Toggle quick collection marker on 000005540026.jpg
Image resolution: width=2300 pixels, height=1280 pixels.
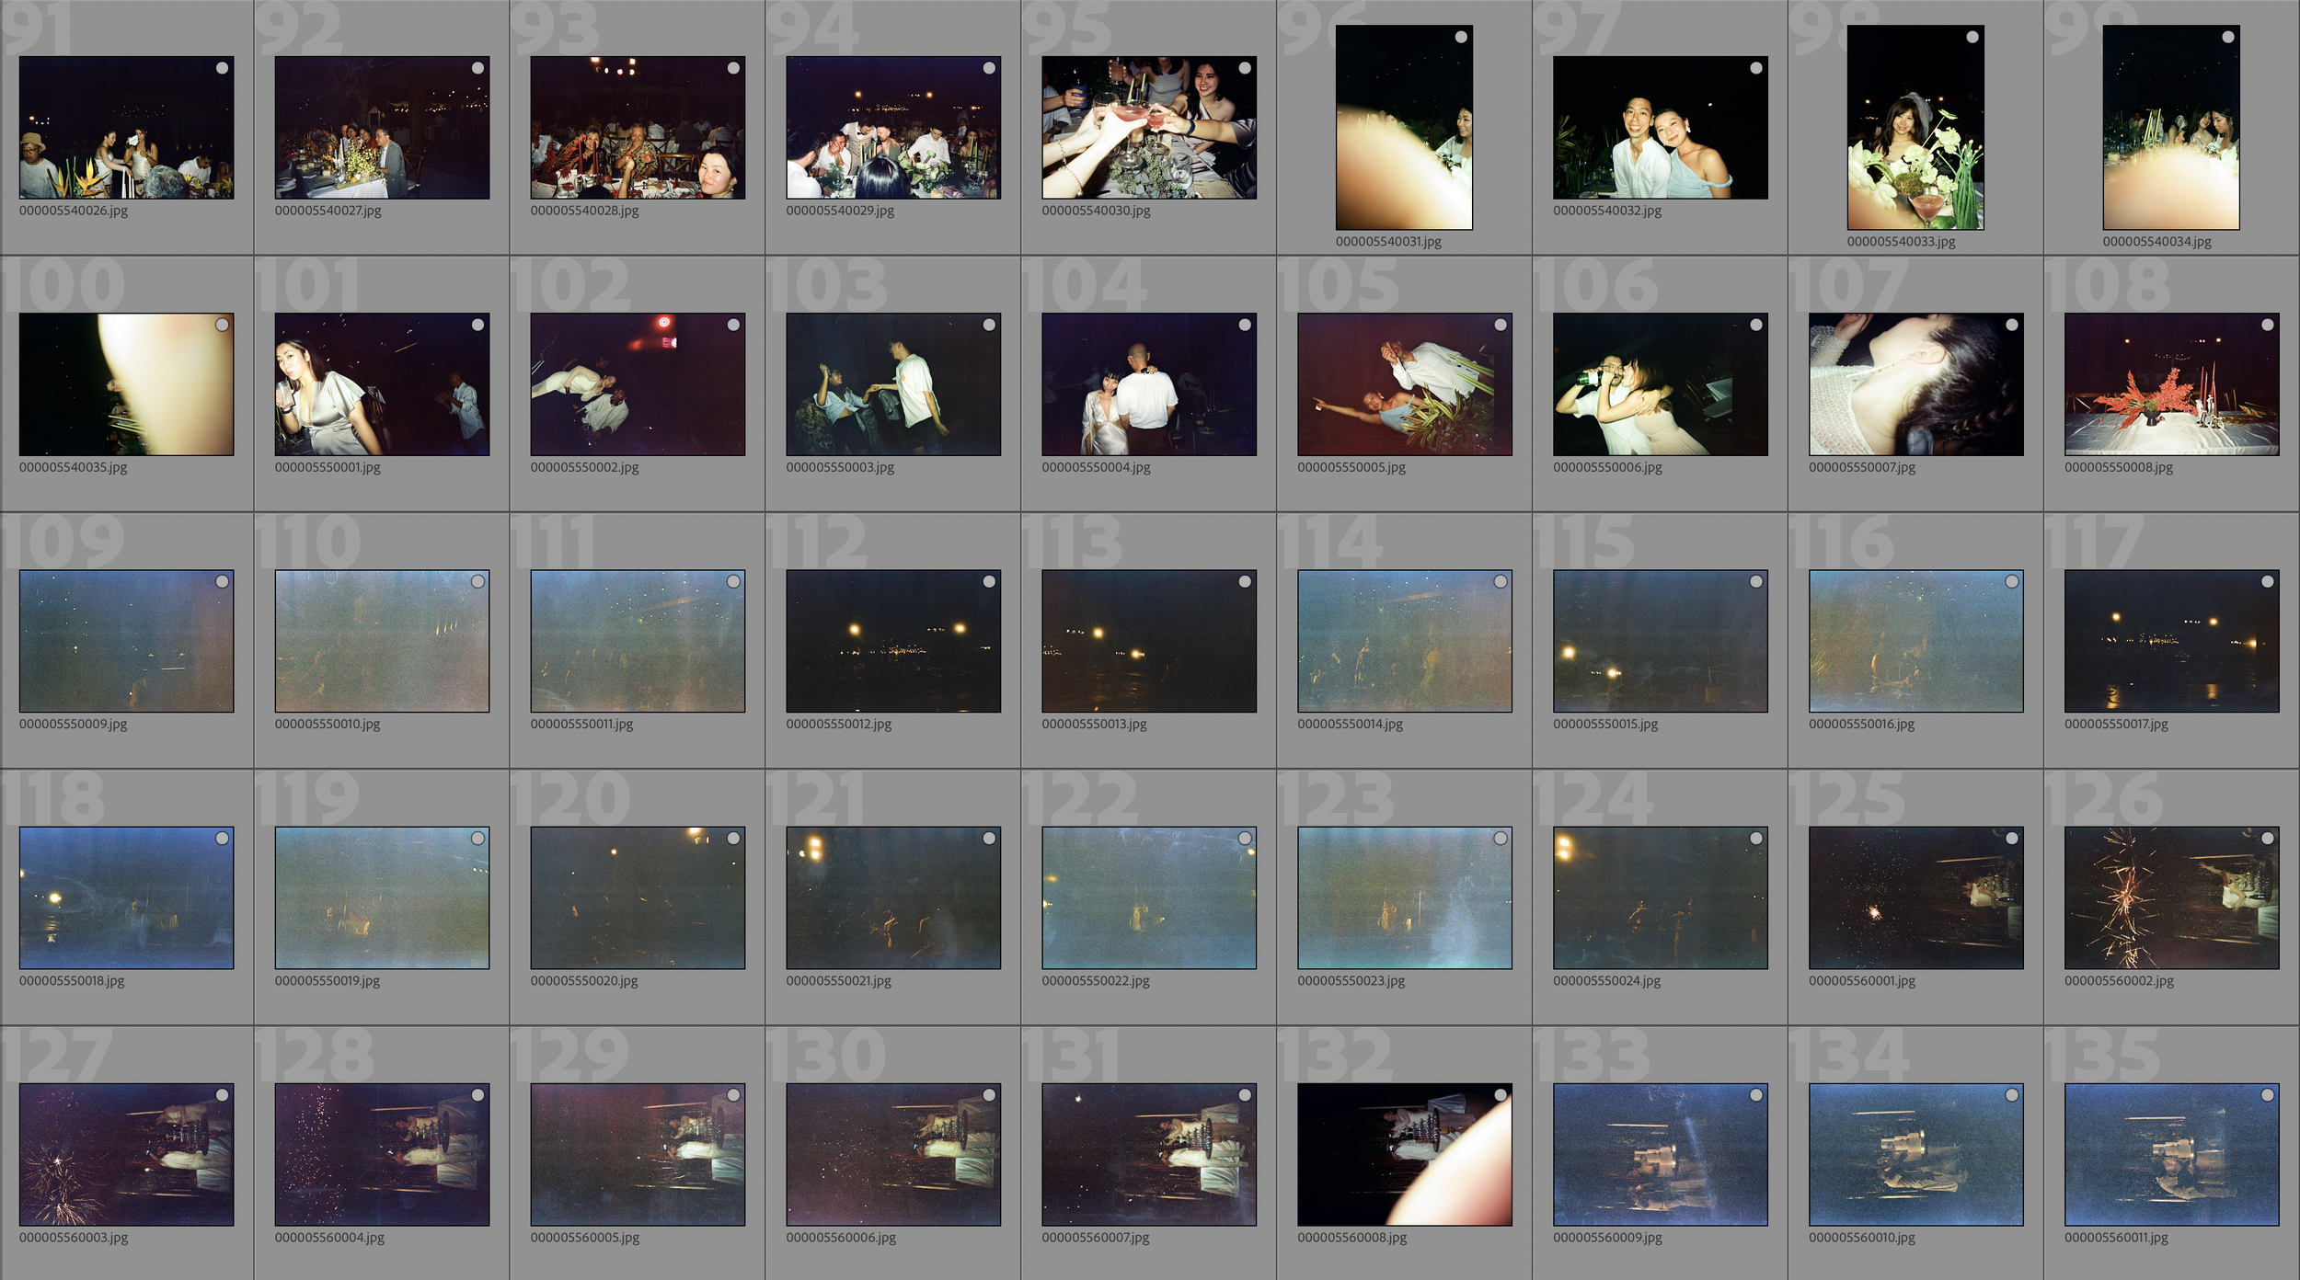(x=222, y=68)
